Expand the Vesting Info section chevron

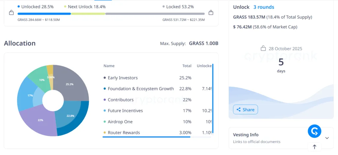click(327, 138)
